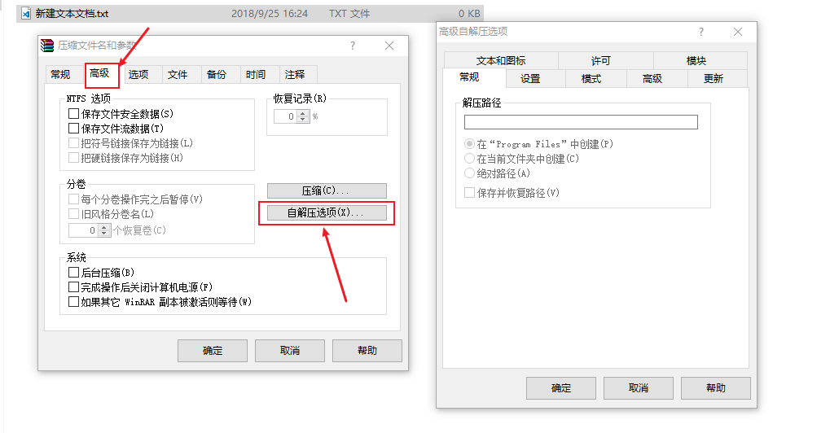Screen dimensions: 830x433
Task: Switch to the 常规 tab in compression dialog
Action: (x=60, y=74)
